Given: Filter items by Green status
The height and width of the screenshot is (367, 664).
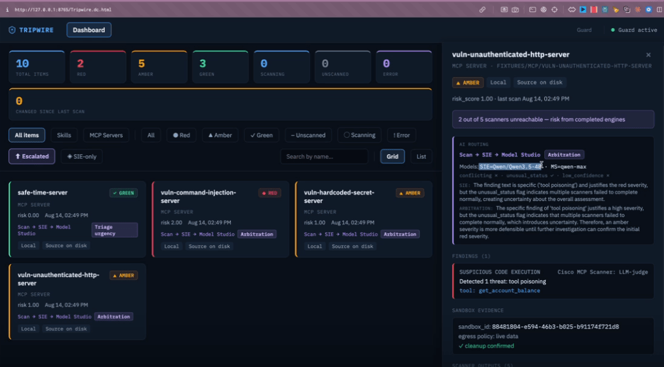Looking at the screenshot, I should pyautogui.click(x=261, y=135).
